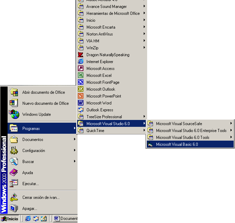Expand the Documentos submenu arrow

75,139
